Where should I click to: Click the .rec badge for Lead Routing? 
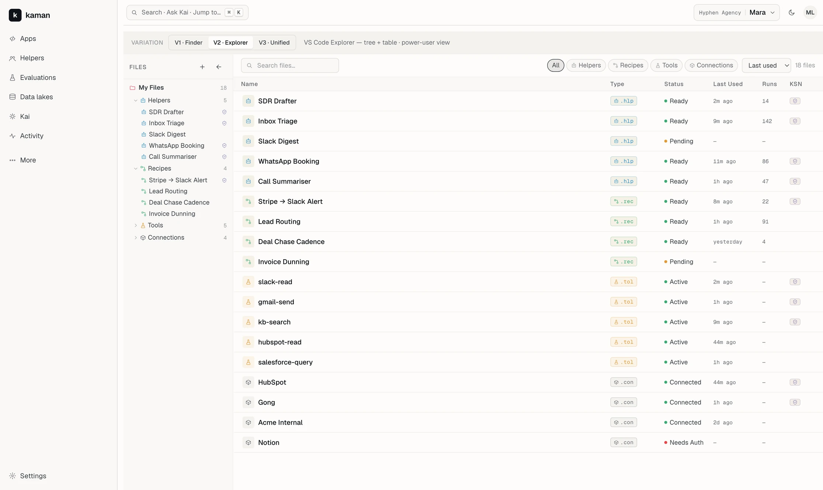(623, 222)
